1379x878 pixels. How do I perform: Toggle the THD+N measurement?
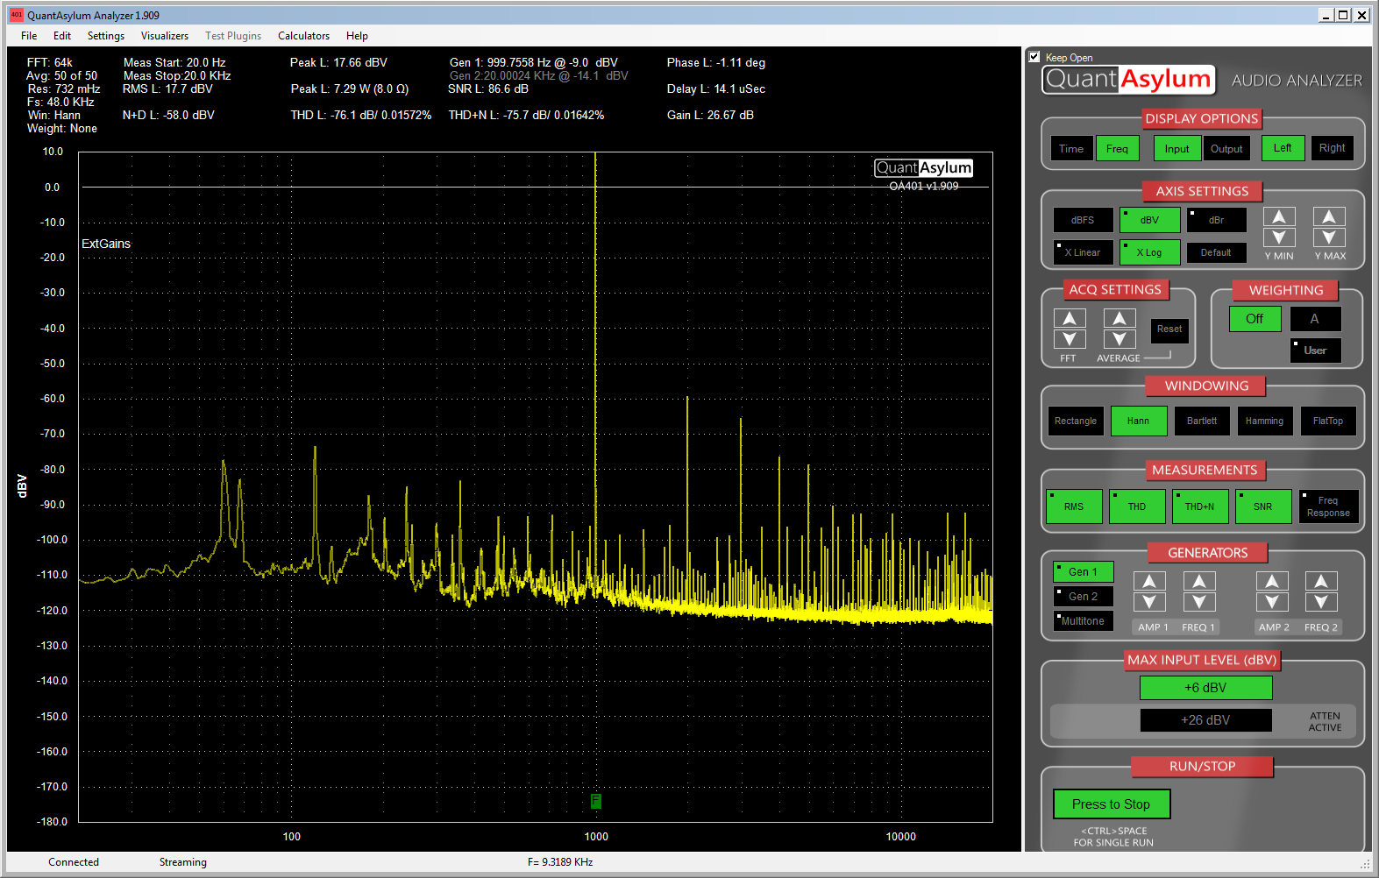coord(1200,506)
